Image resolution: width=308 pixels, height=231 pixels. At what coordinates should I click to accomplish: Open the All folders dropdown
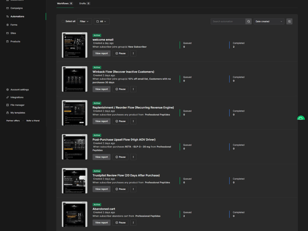102,22
